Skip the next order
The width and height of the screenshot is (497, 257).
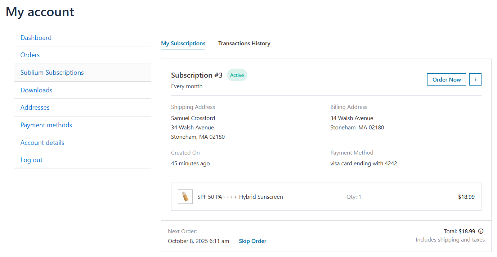[252, 241]
